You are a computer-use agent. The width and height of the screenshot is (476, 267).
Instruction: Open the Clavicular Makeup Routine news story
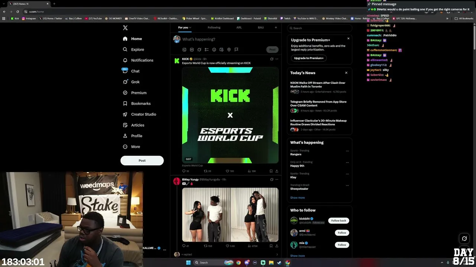[x=319, y=125]
